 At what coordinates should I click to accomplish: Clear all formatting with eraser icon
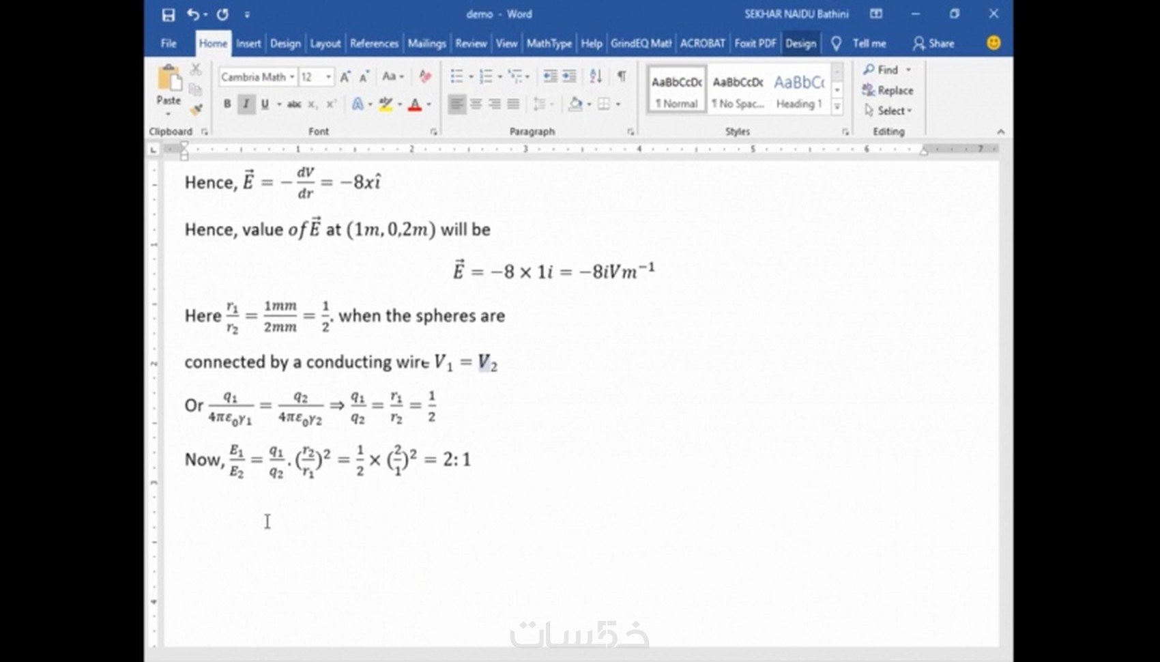[425, 76]
